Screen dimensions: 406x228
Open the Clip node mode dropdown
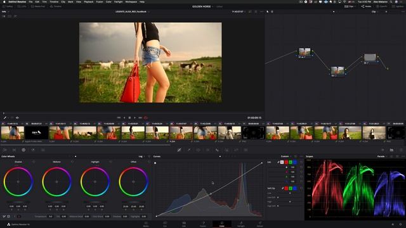point(375,11)
